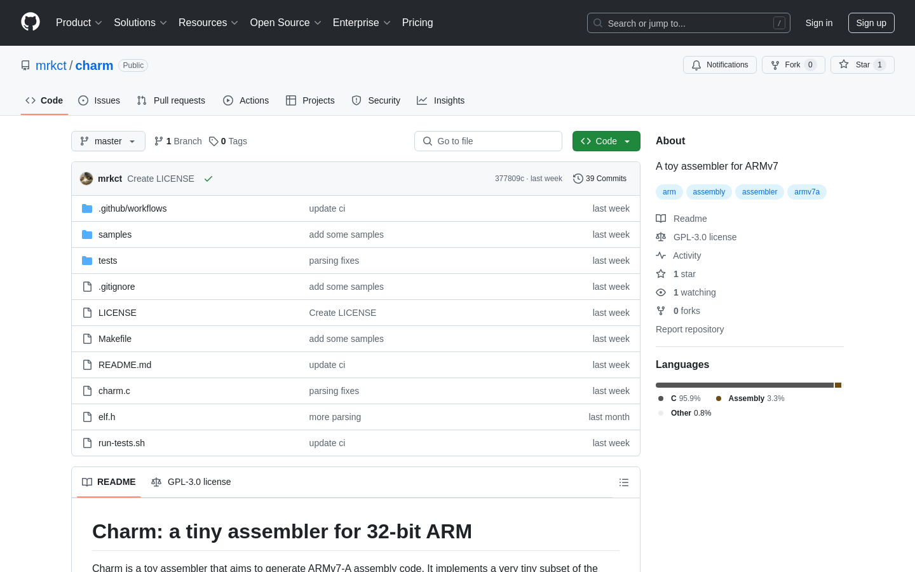
Task: Click the file icon next to Makefile
Action: [87, 339]
